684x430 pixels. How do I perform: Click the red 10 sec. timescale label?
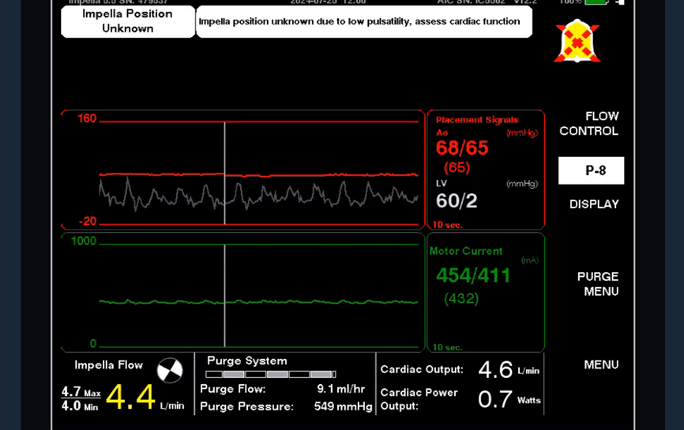coord(447,225)
